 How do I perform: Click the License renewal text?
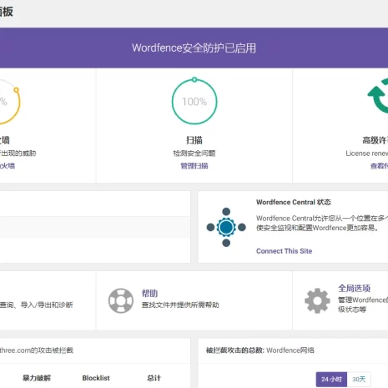tap(367, 154)
